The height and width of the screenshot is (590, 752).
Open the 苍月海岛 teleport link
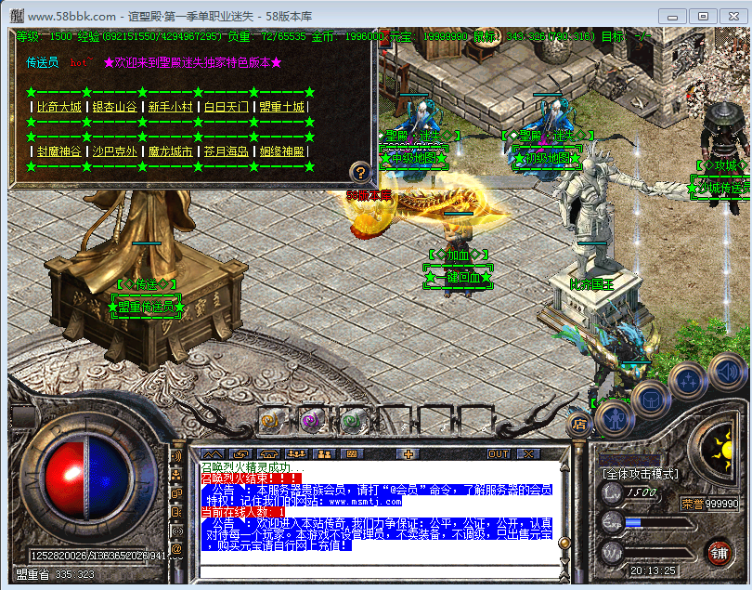click(226, 151)
